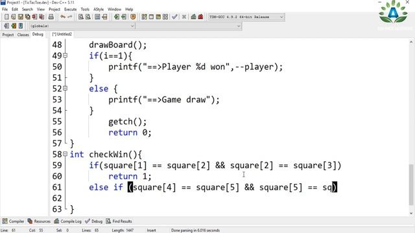The image size is (415, 233).
Task: Open the View menu
Action: 40,9
